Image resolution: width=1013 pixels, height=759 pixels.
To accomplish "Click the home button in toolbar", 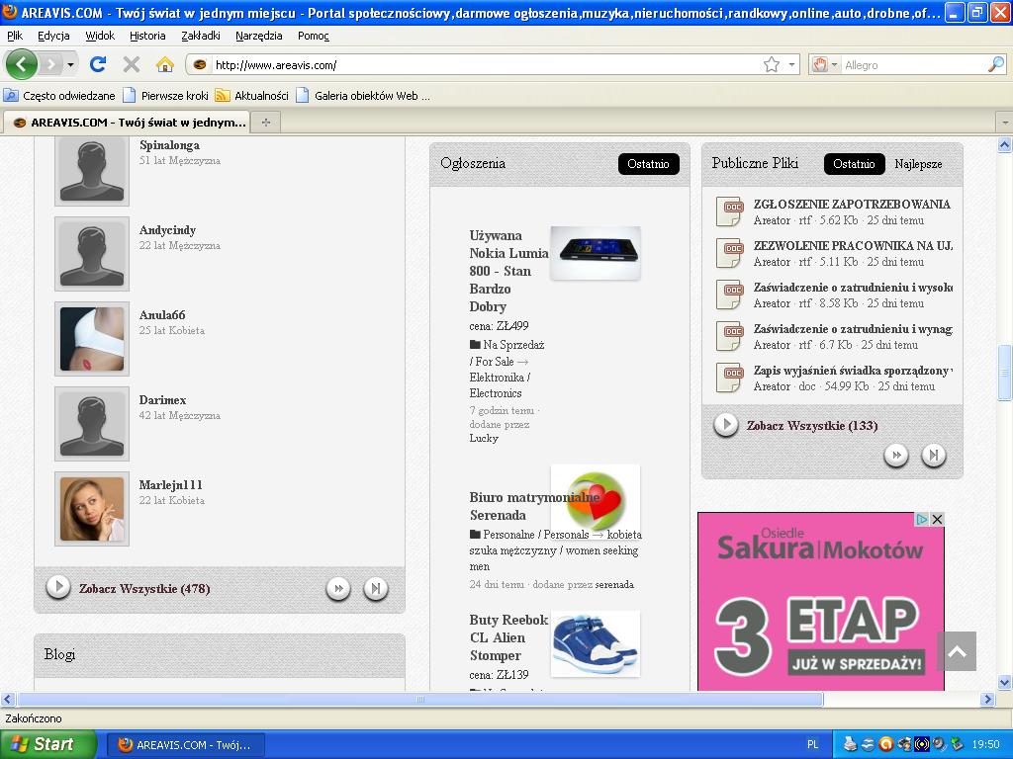I will pos(165,64).
